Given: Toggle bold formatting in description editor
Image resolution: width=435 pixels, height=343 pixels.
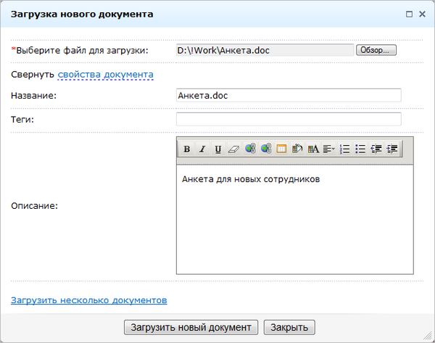Looking at the screenshot, I should click(186, 149).
